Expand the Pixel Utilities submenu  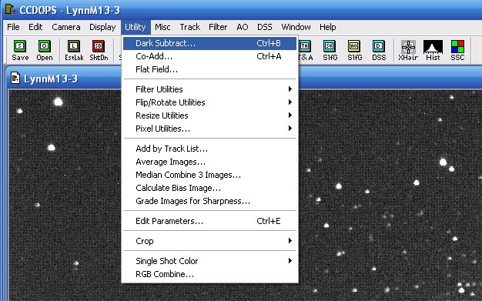pyautogui.click(x=210, y=129)
